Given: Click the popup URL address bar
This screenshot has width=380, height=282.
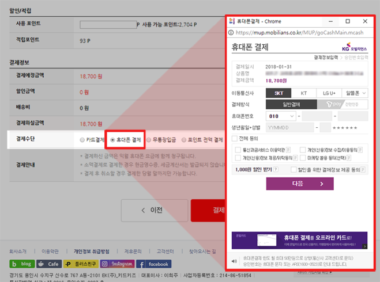Looking at the screenshot, I should click(299, 33).
